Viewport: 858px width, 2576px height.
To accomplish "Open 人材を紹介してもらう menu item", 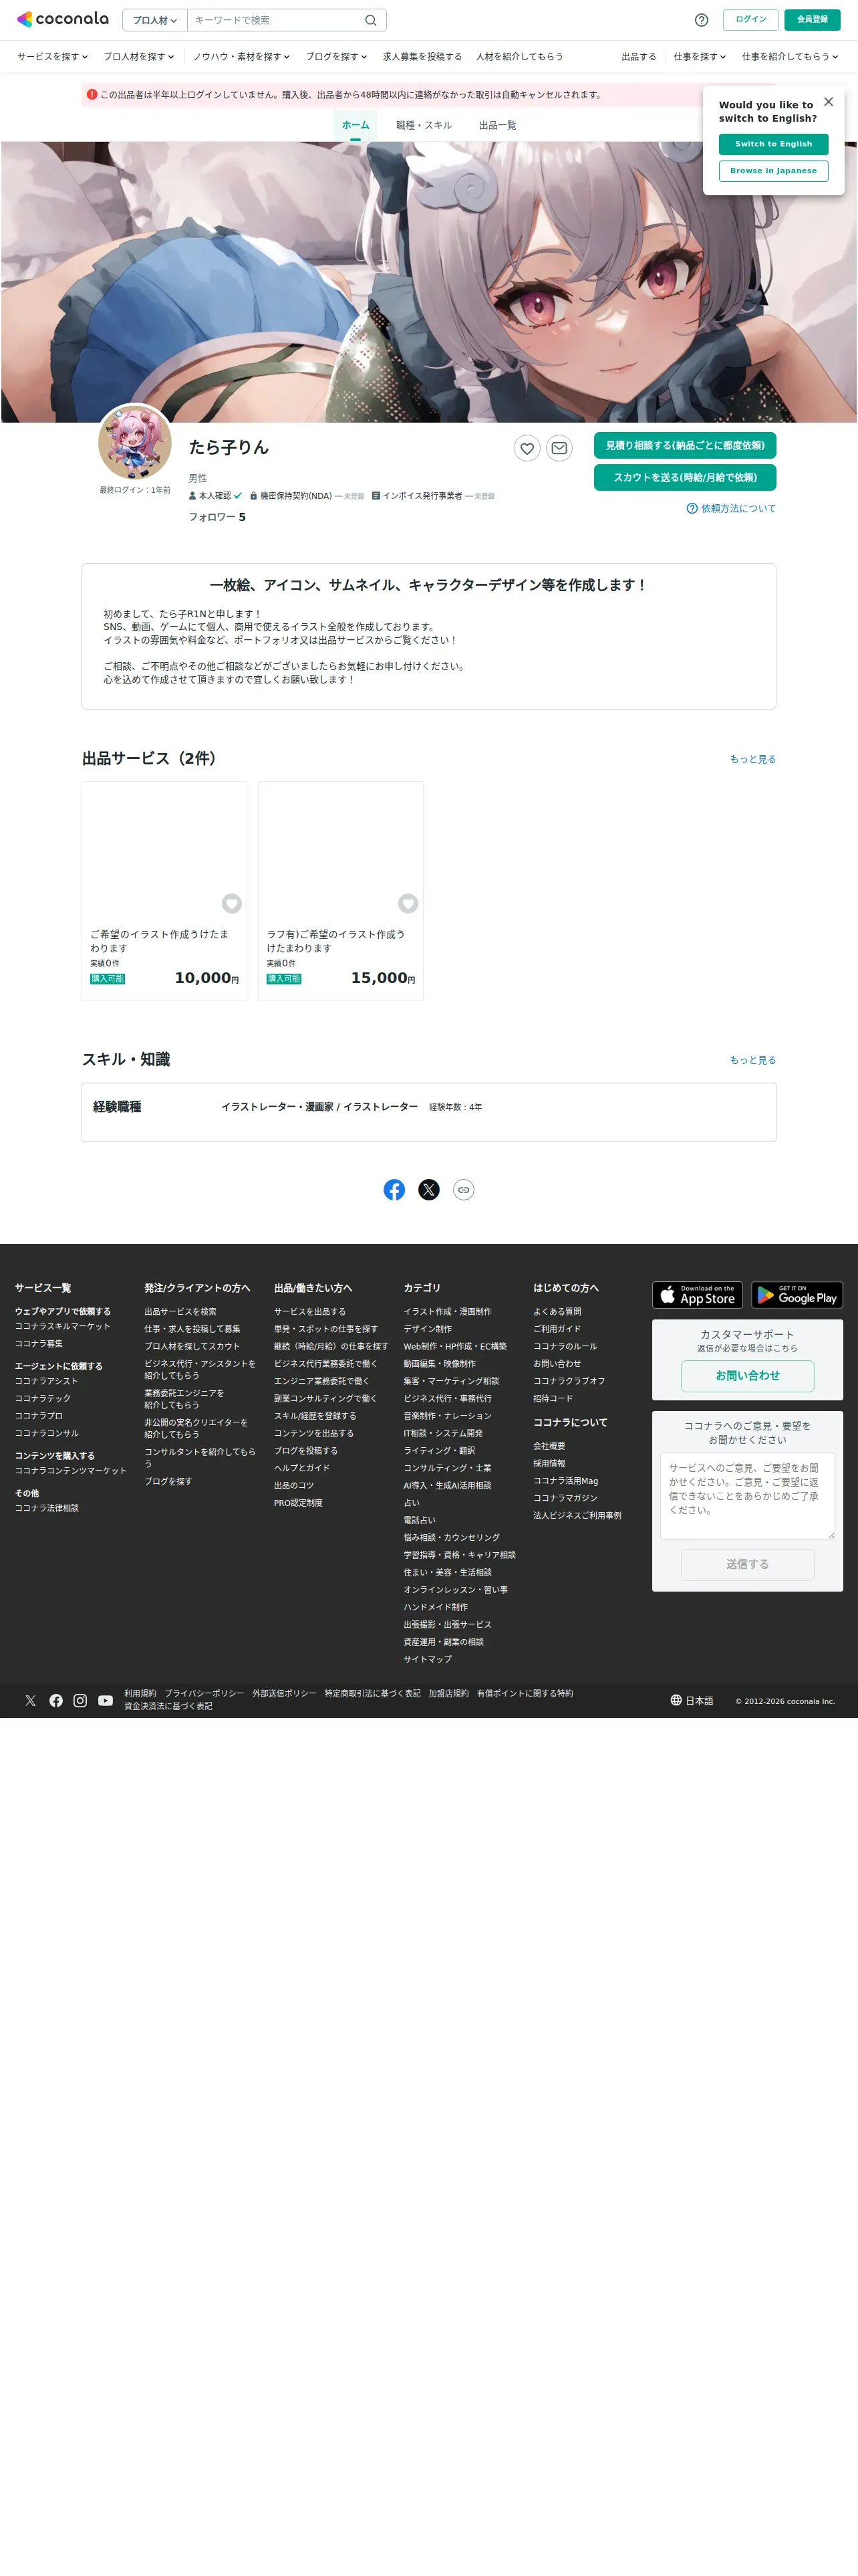I will [519, 57].
